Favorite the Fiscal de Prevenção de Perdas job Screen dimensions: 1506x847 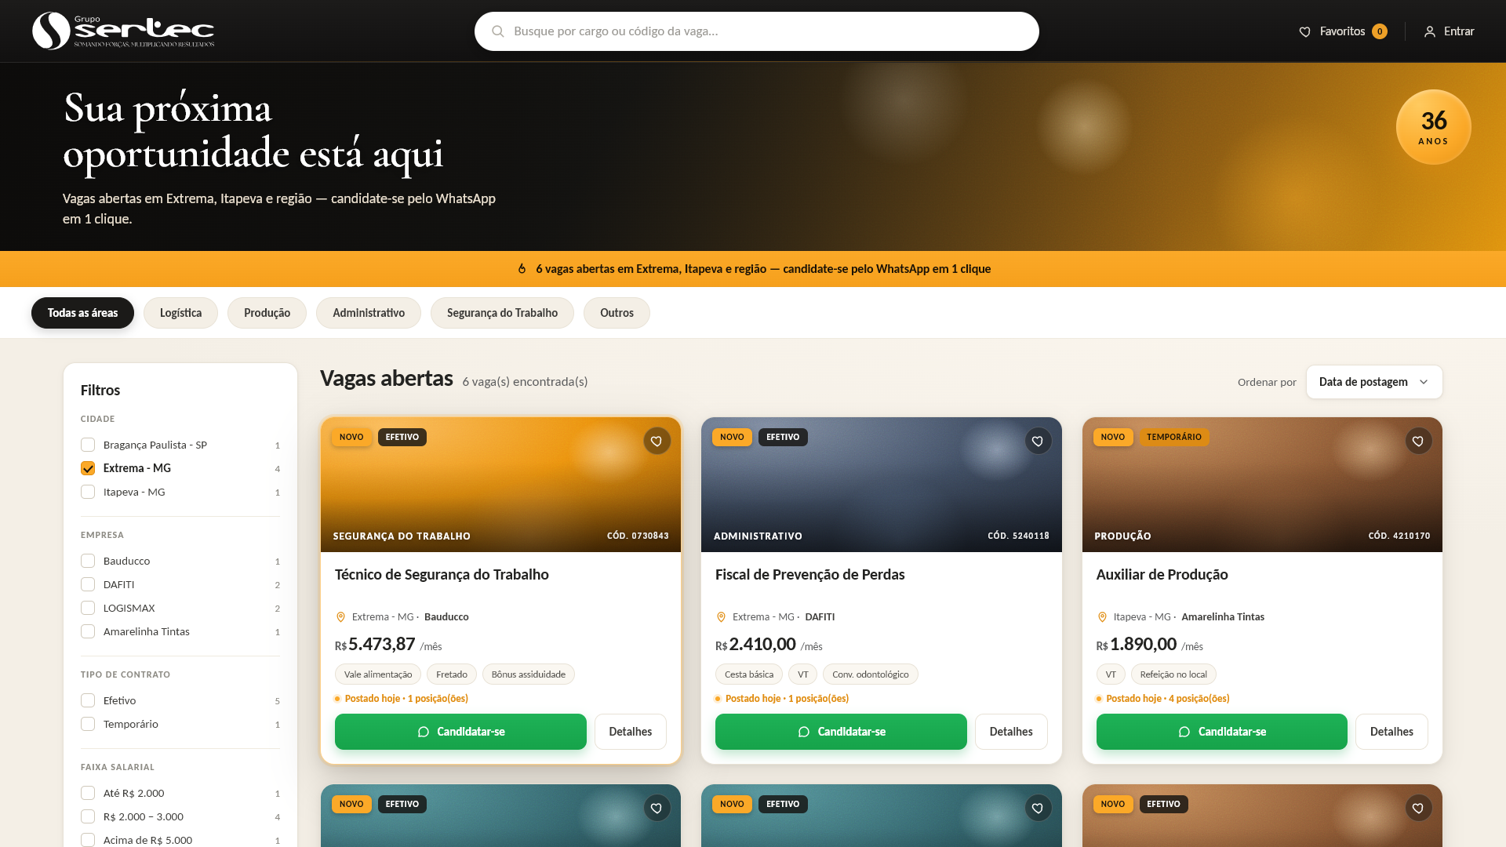(1038, 441)
